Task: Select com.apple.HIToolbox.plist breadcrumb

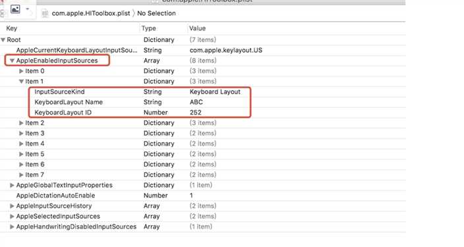Action: [91, 13]
